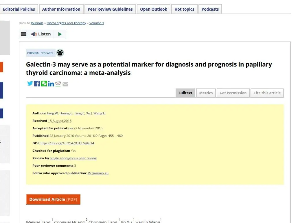Switch to the Metrics tab
This screenshot has height=223, width=300.
pos(206,93)
